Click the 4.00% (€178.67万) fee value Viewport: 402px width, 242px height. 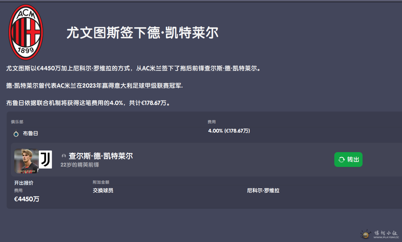point(229,131)
